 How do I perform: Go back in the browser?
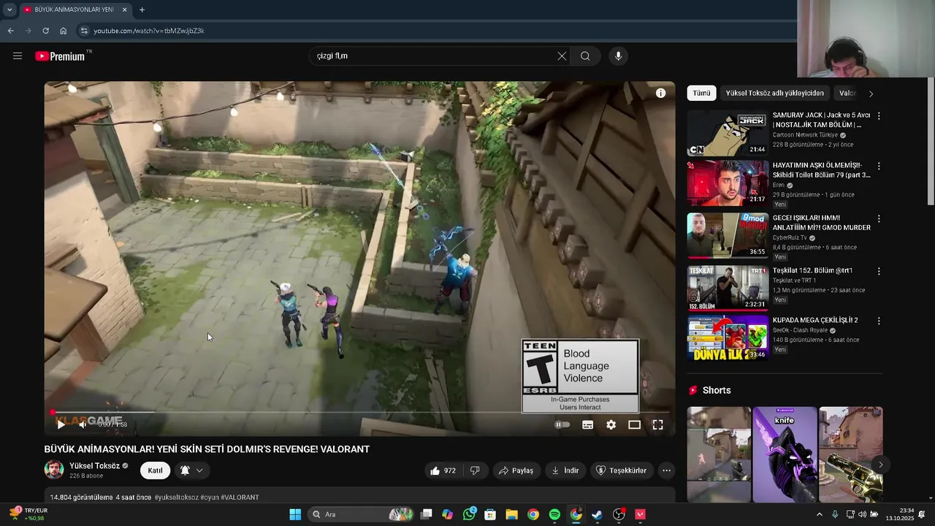(10, 31)
